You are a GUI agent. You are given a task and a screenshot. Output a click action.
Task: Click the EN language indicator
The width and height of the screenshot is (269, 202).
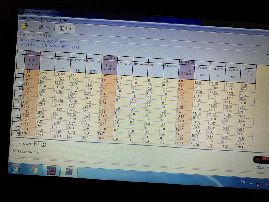[x=243, y=182]
